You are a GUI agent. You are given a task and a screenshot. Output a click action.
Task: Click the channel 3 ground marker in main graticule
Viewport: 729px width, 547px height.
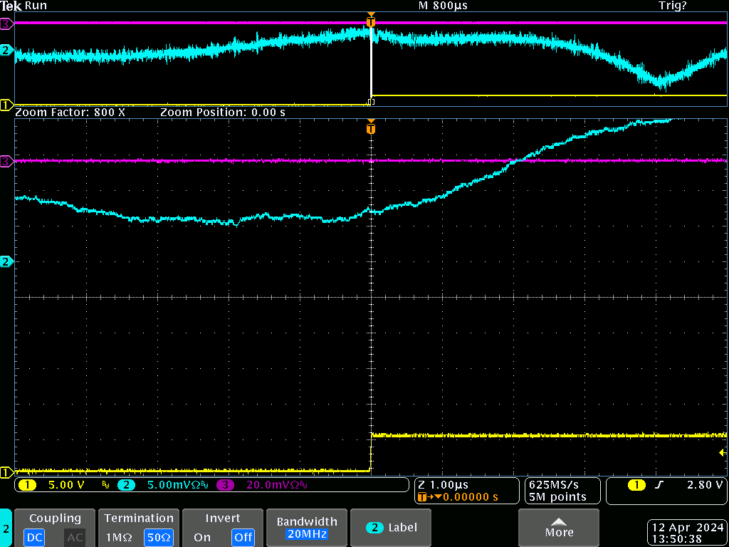click(6, 162)
